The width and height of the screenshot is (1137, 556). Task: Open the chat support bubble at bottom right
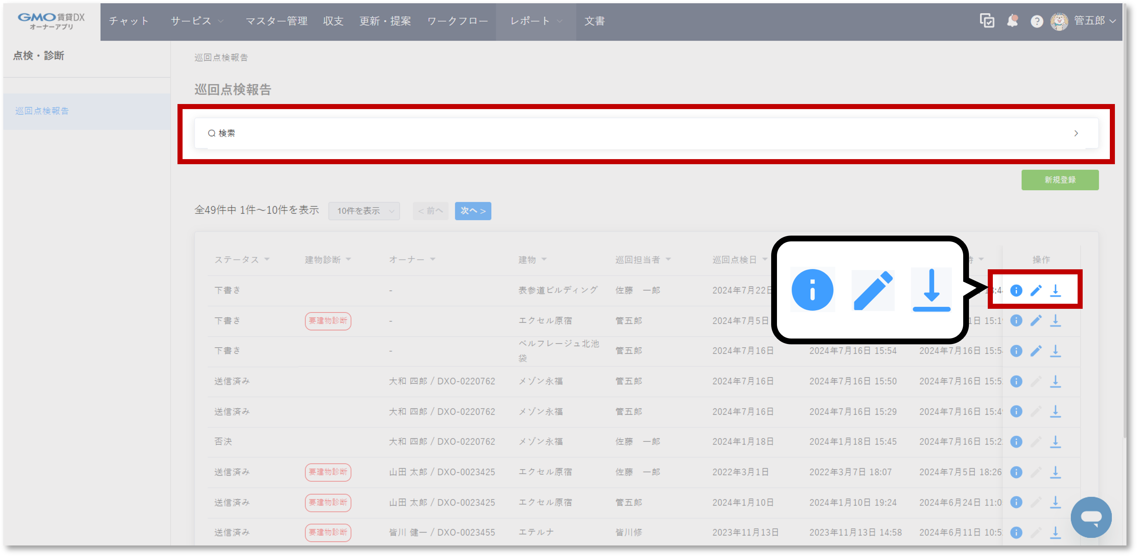(x=1091, y=517)
